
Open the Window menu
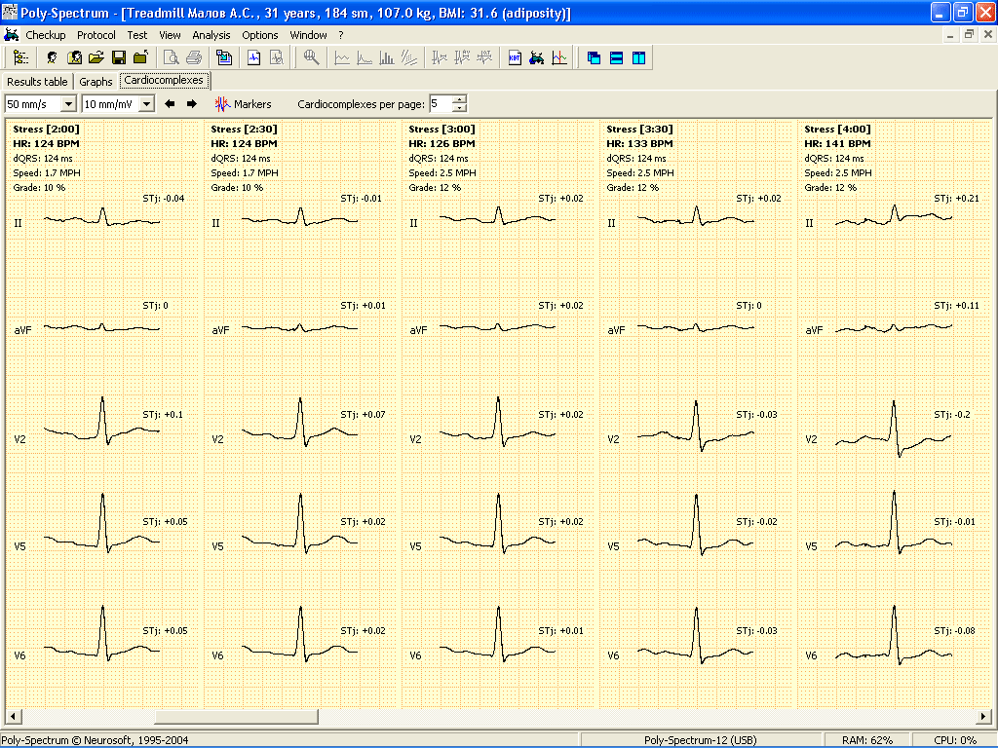coord(308,35)
